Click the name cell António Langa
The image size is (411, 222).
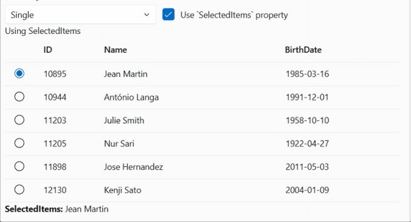click(x=131, y=98)
